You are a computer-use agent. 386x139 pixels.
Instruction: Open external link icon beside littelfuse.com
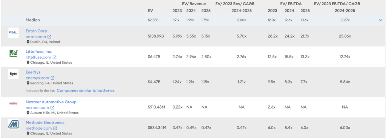coord(54,57)
